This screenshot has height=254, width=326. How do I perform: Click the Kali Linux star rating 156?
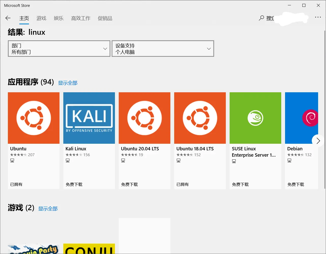pyautogui.click(x=78, y=155)
